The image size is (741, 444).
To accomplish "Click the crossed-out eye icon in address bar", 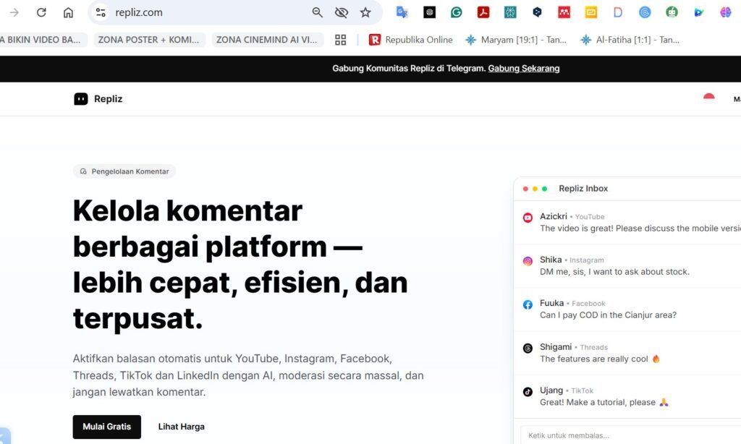I will (x=342, y=12).
